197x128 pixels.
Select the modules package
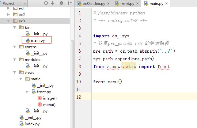click(x=32, y=59)
